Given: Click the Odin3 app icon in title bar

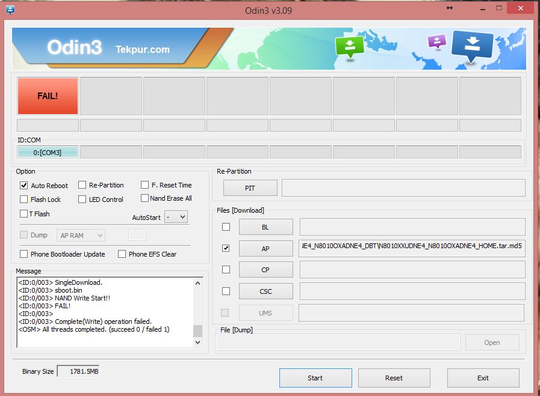Looking at the screenshot, I should (x=10, y=10).
